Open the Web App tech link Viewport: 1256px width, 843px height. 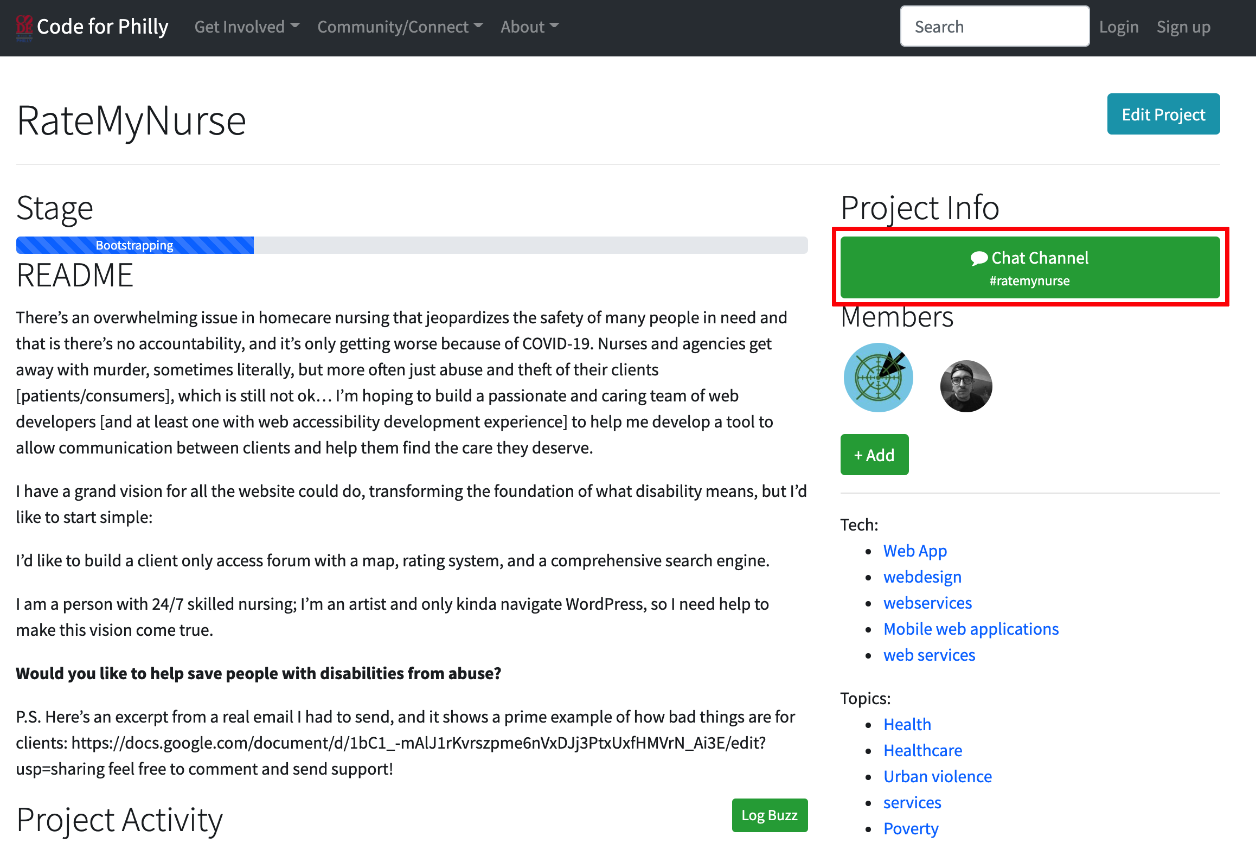(x=914, y=551)
